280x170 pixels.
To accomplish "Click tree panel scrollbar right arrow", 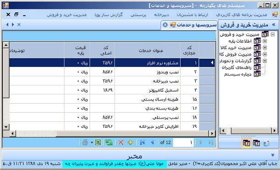I will (x=275, y=131).
